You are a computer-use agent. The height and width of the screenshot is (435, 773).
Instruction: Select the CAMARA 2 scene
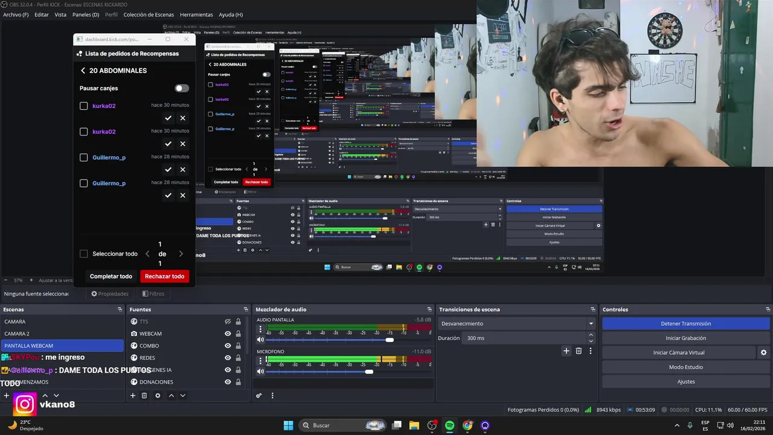62,333
